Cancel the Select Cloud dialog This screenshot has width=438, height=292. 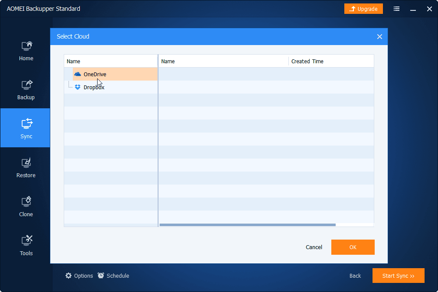(314, 247)
